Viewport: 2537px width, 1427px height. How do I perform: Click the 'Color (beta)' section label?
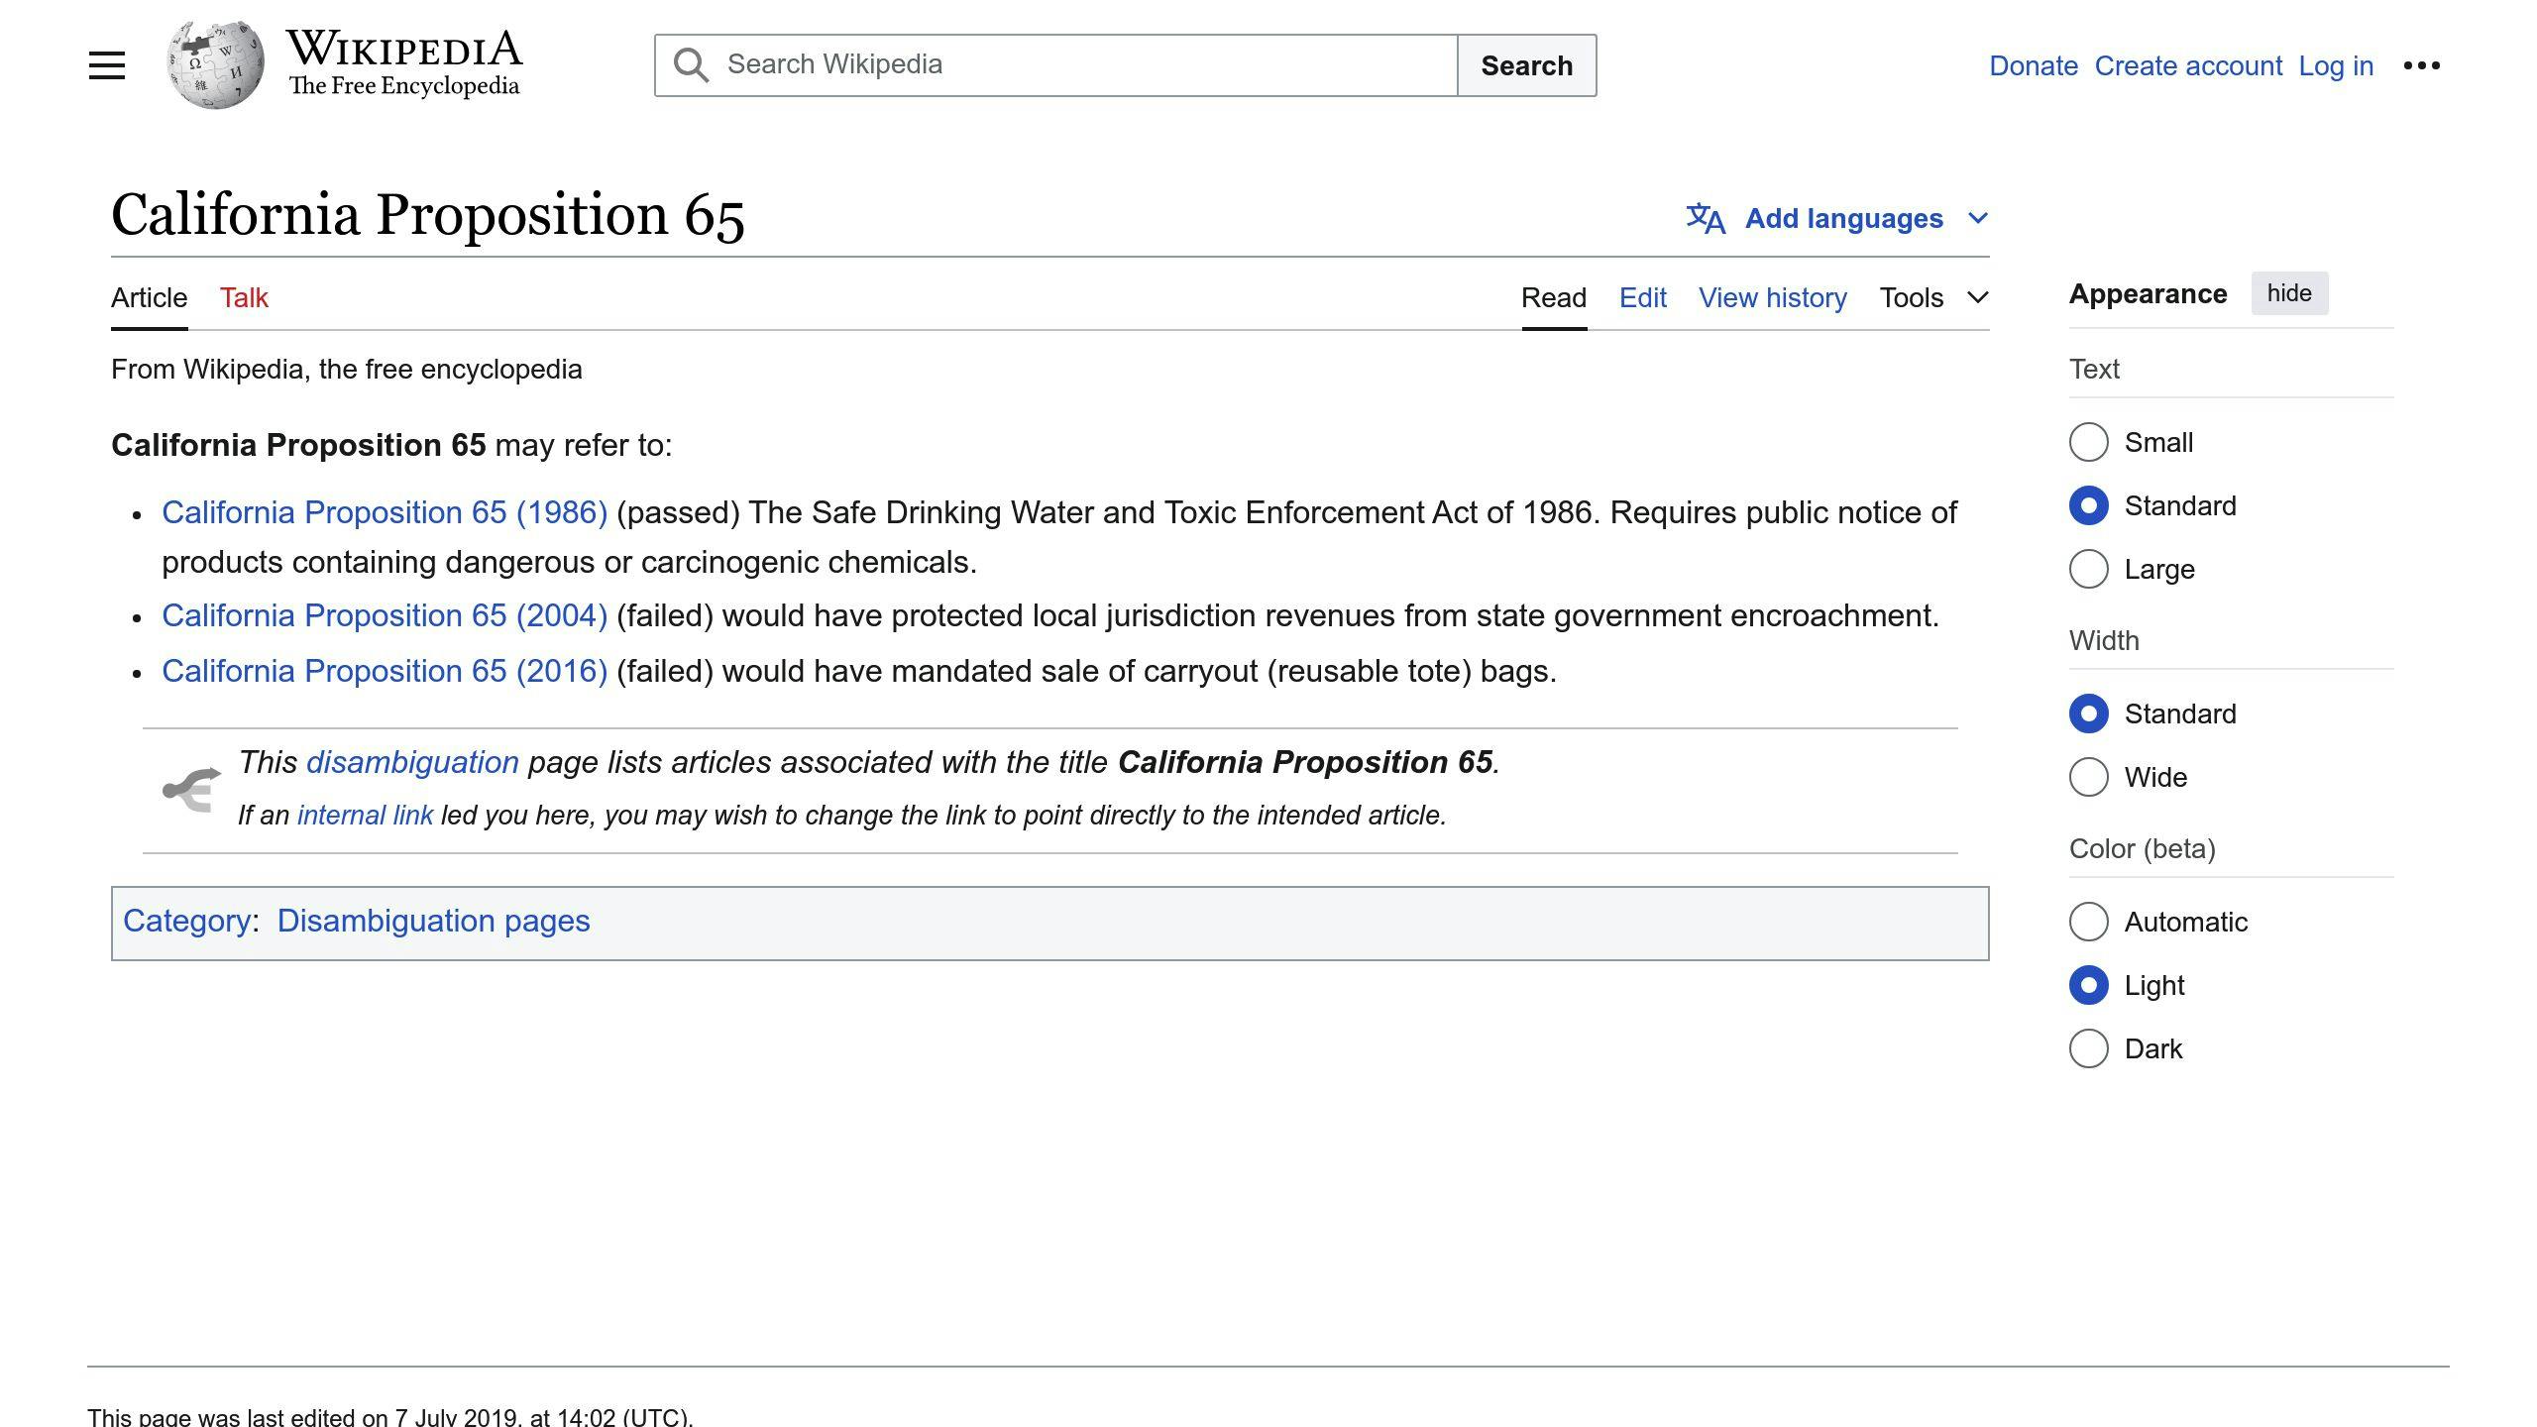[2142, 848]
